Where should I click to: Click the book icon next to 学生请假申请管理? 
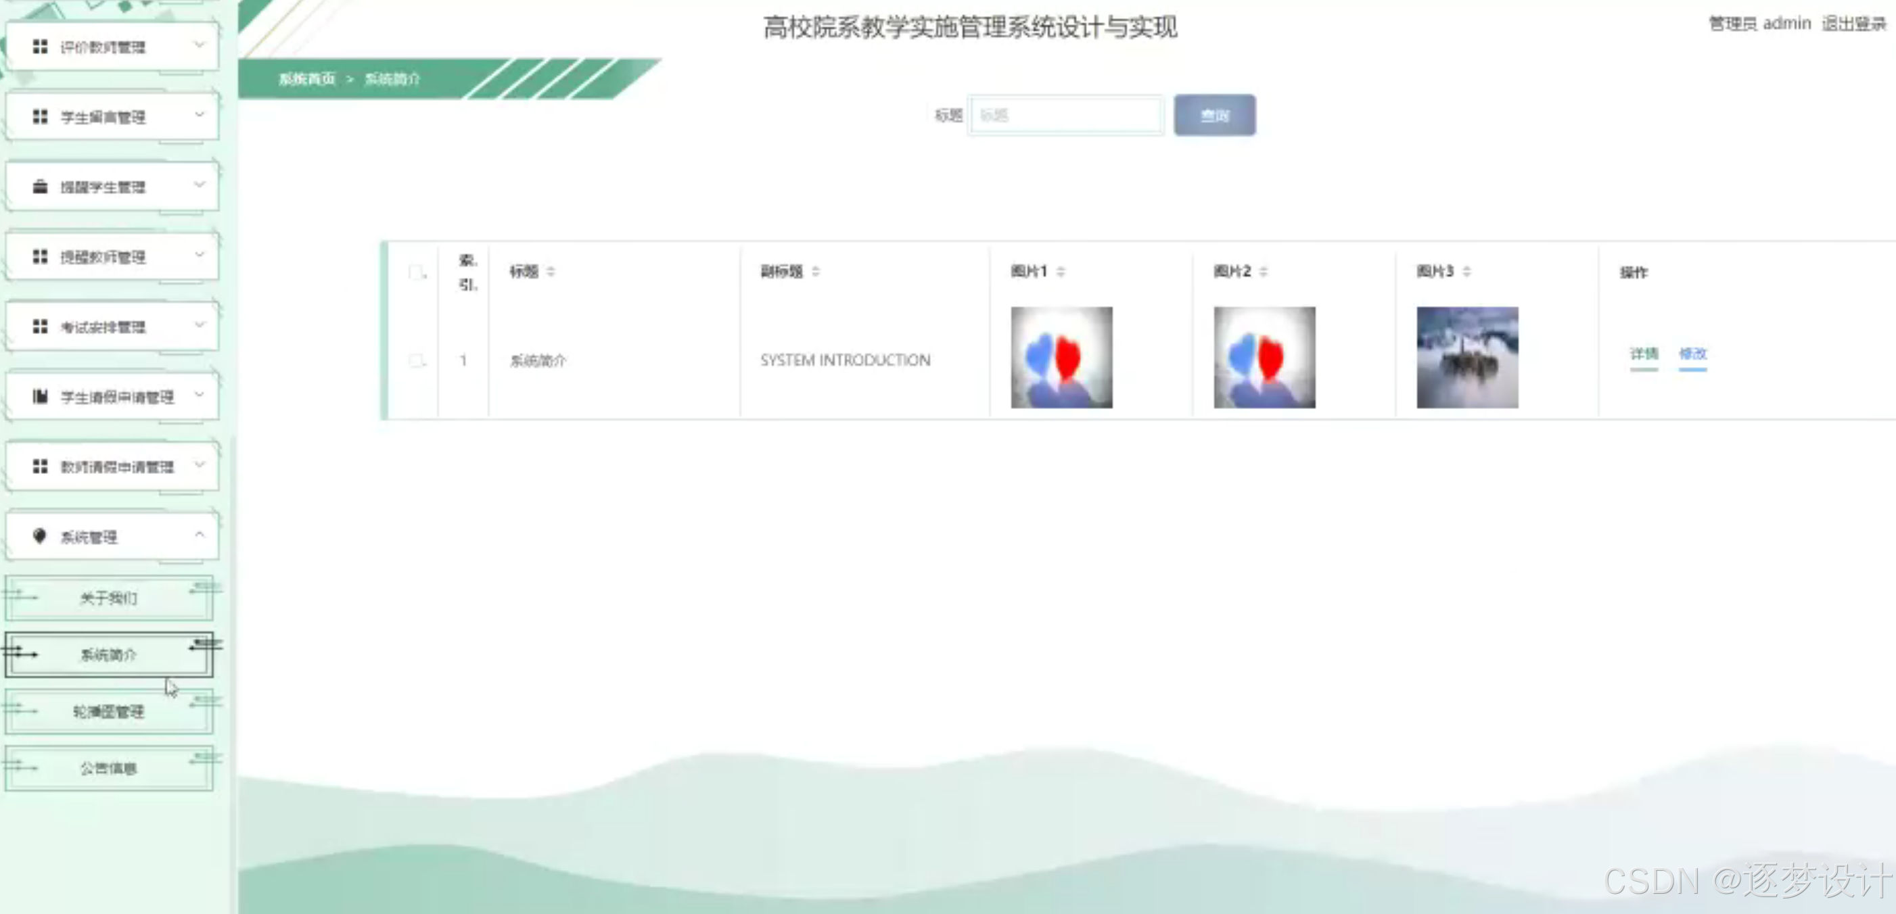(41, 396)
